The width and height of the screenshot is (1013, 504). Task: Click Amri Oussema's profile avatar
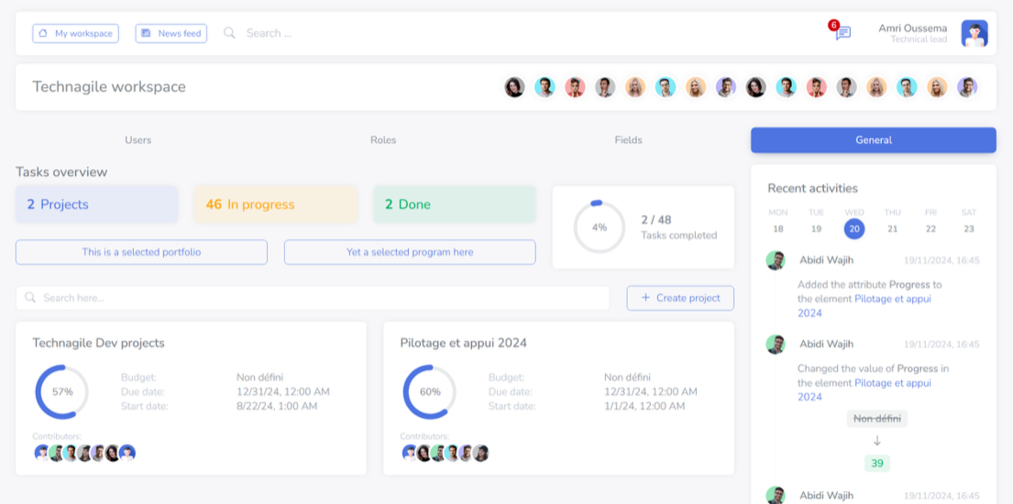pyautogui.click(x=974, y=34)
